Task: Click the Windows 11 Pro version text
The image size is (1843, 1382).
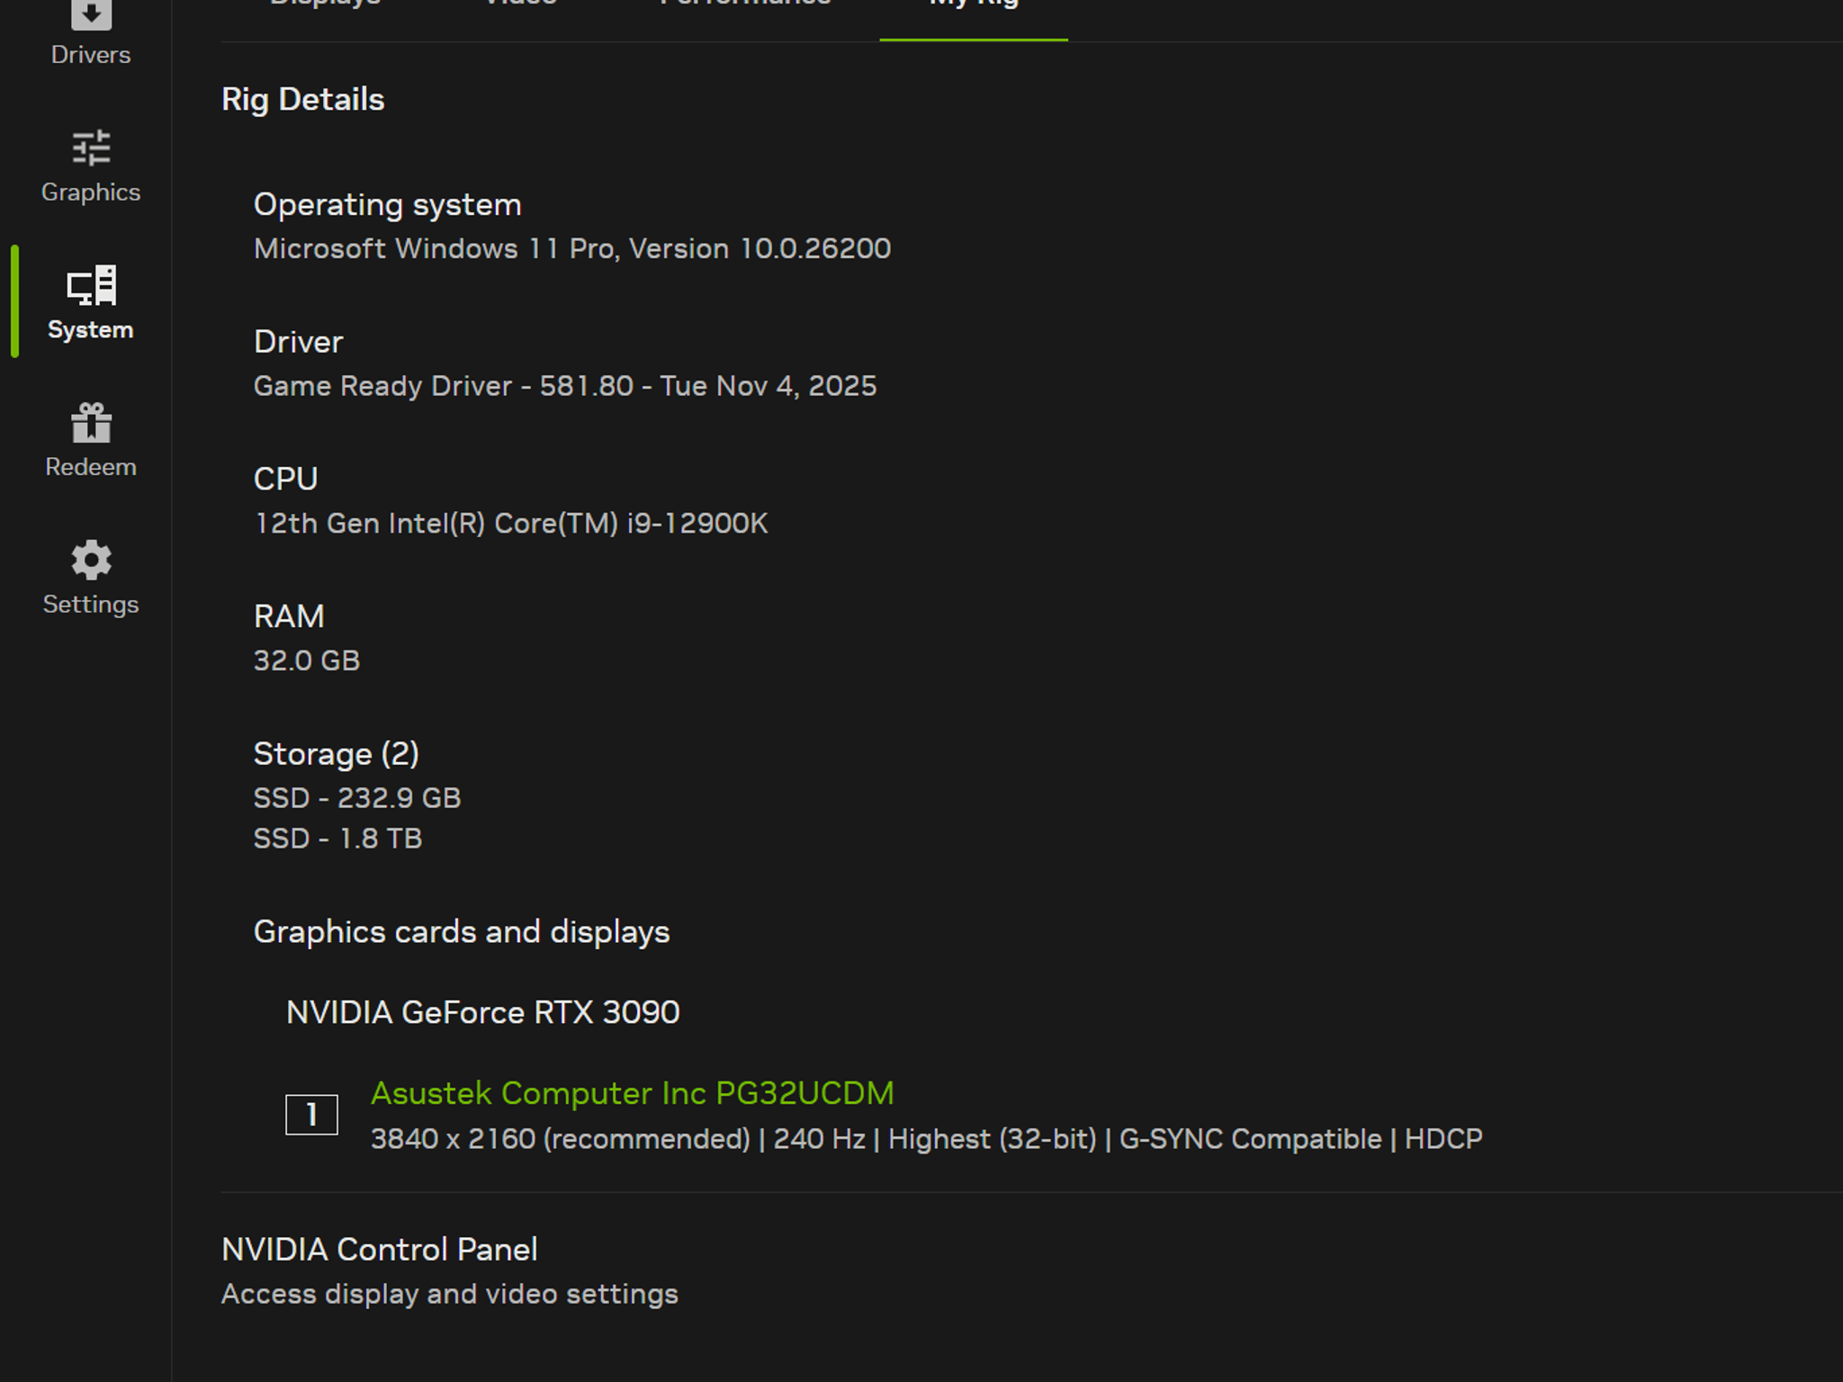Action: coord(572,248)
